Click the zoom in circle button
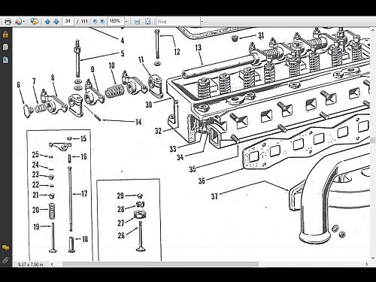The height and width of the screenshot is (282, 376). coord(102,21)
